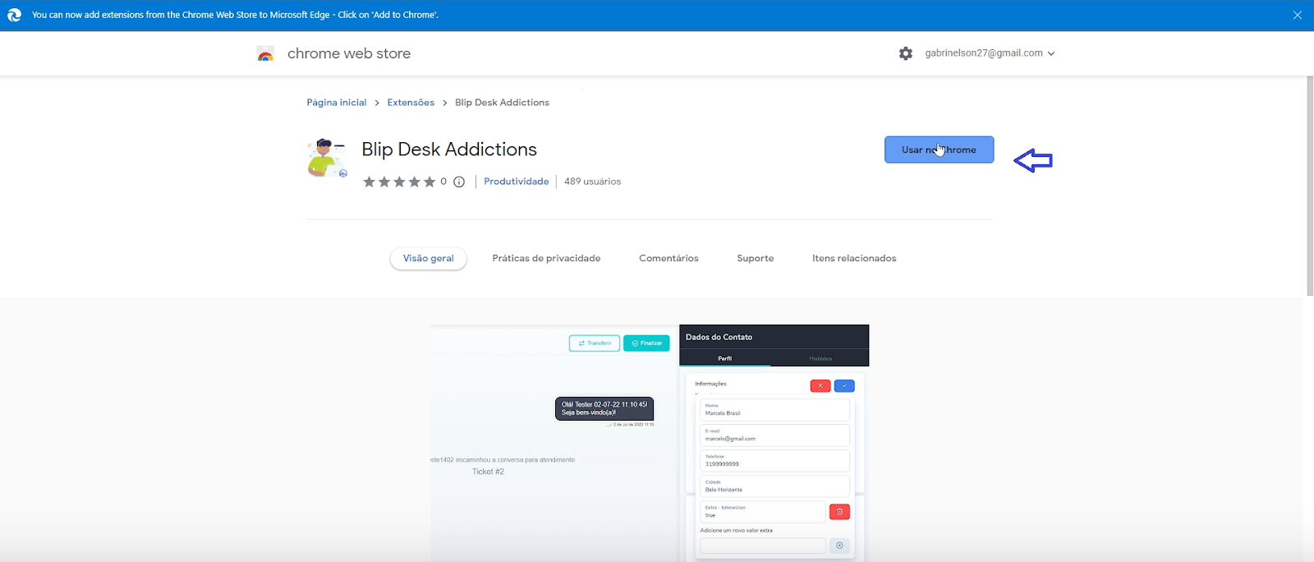Click the Telefone field in preview
1314x562 pixels.
(774, 461)
